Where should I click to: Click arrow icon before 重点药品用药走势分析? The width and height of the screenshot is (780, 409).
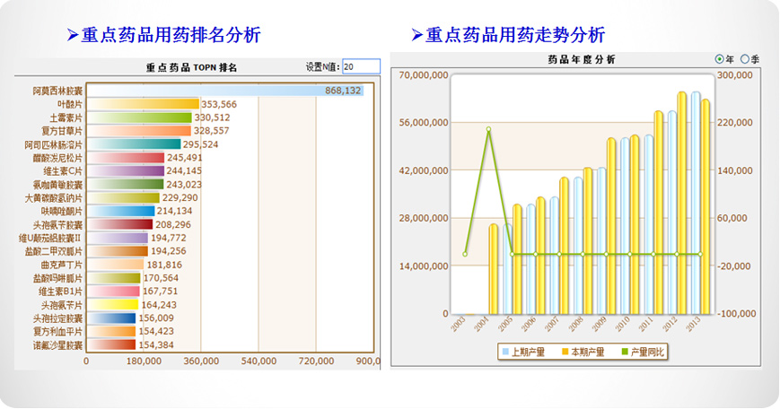point(416,36)
